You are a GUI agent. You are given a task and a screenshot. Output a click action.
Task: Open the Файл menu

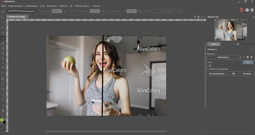(4, 6)
